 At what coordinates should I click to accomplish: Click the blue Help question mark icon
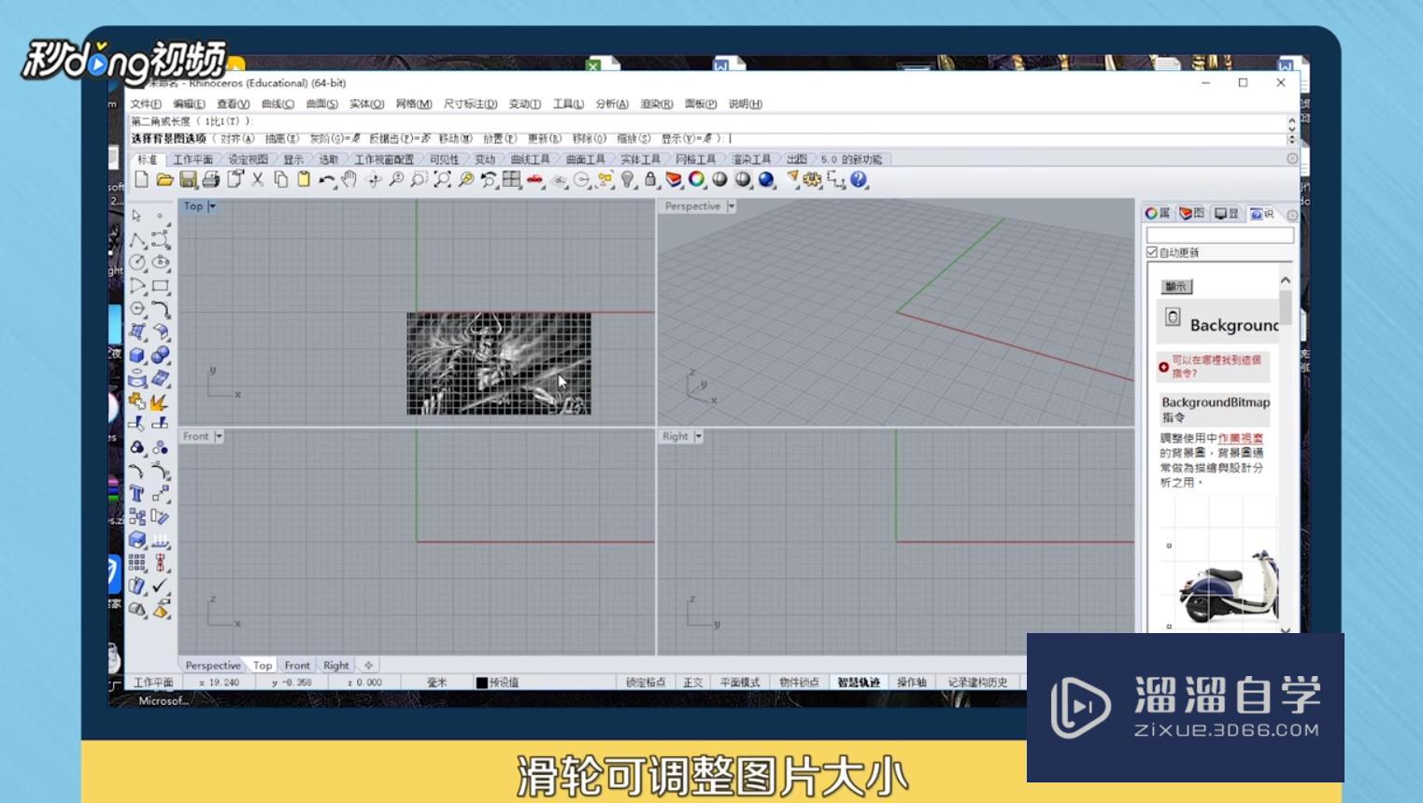click(x=859, y=179)
